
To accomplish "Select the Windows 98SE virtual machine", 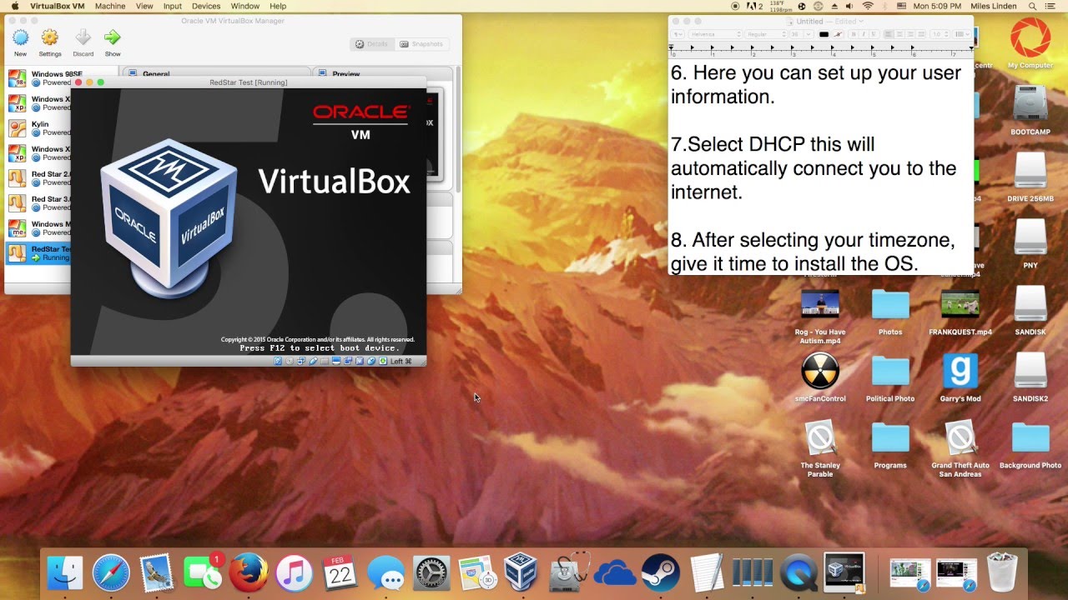I will coord(38,78).
